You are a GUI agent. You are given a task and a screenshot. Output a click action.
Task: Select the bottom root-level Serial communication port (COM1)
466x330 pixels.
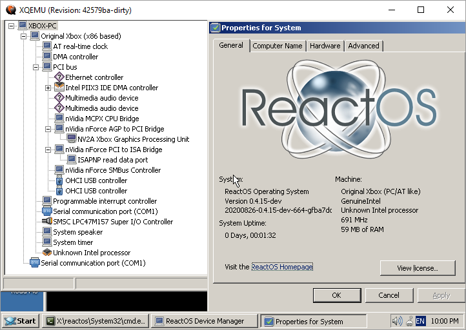coord(93,263)
